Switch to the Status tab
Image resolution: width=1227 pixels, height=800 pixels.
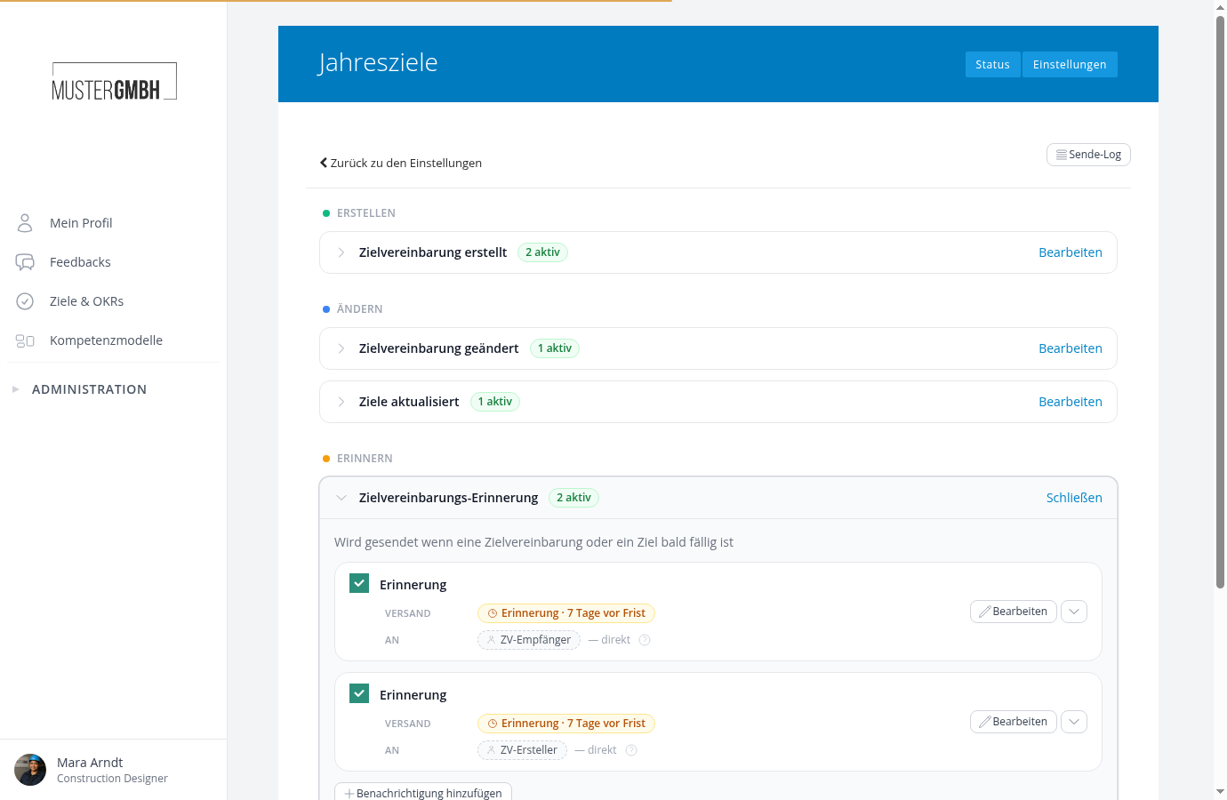point(992,65)
